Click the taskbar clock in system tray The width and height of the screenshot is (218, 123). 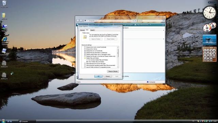pos(215,121)
